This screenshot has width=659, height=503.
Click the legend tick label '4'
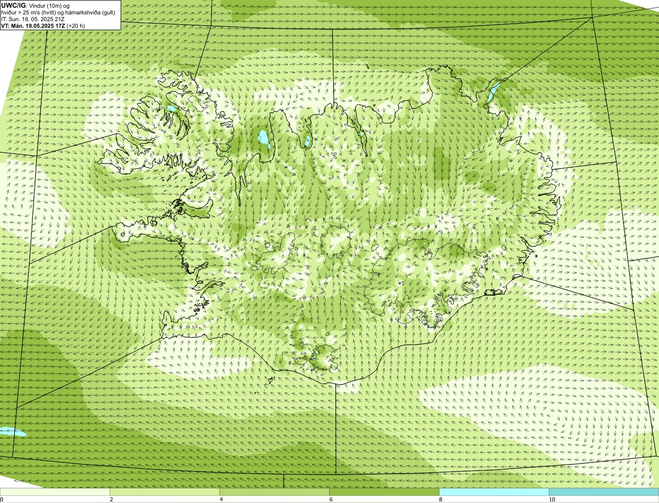tap(221, 499)
